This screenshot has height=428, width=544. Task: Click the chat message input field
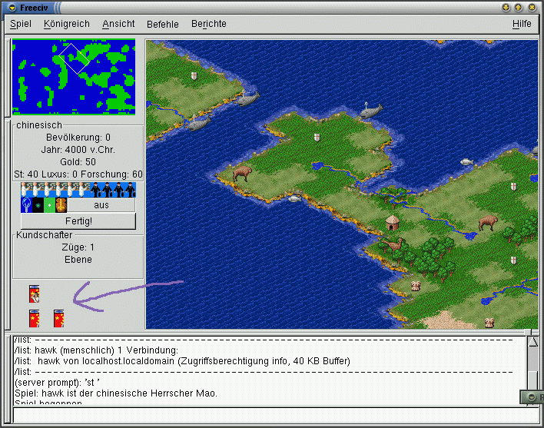click(x=276, y=415)
